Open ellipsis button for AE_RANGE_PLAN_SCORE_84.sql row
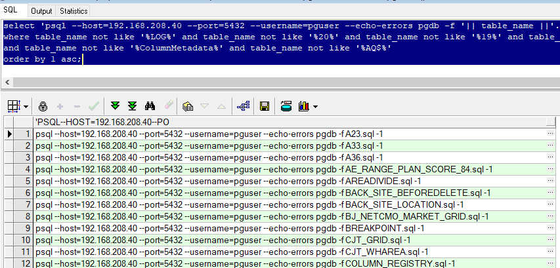 551,169
